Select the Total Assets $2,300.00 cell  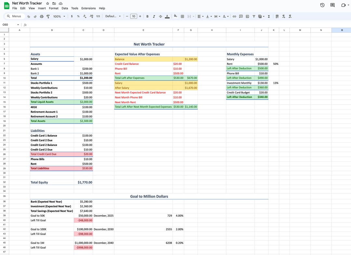pos(83,121)
